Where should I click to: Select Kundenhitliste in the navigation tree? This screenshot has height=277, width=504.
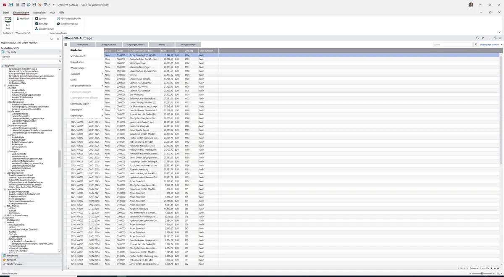pos(18,90)
